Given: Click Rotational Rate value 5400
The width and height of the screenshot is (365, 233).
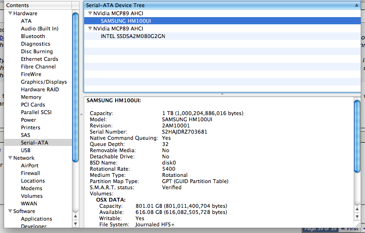Looking at the screenshot, I should pyautogui.click(x=168, y=169).
